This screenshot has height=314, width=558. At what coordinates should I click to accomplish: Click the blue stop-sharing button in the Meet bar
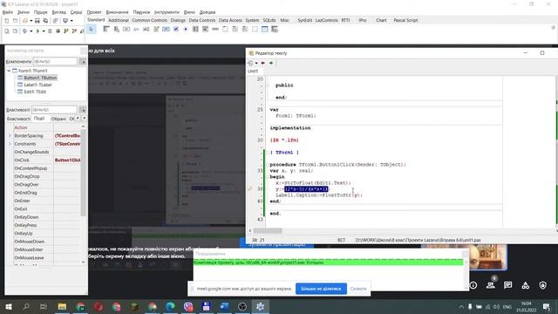click(x=321, y=289)
